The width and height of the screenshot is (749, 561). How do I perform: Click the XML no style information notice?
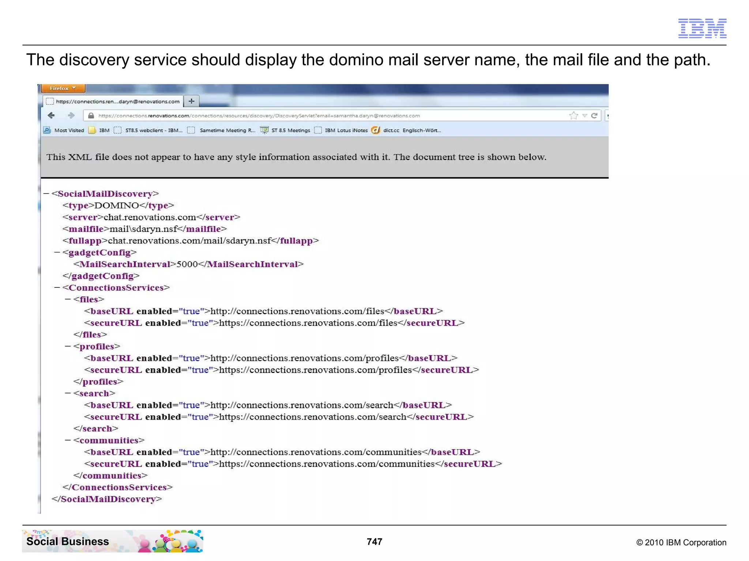pyautogui.click(x=296, y=157)
